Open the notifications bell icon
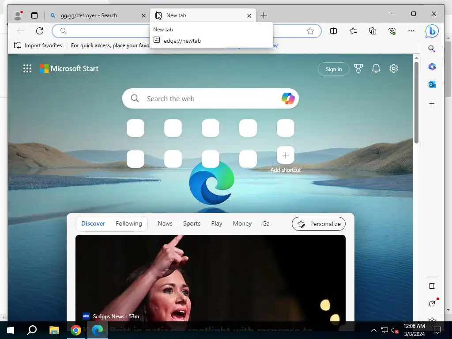The width and height of the screenshot is (452, 339). (376, 68)
